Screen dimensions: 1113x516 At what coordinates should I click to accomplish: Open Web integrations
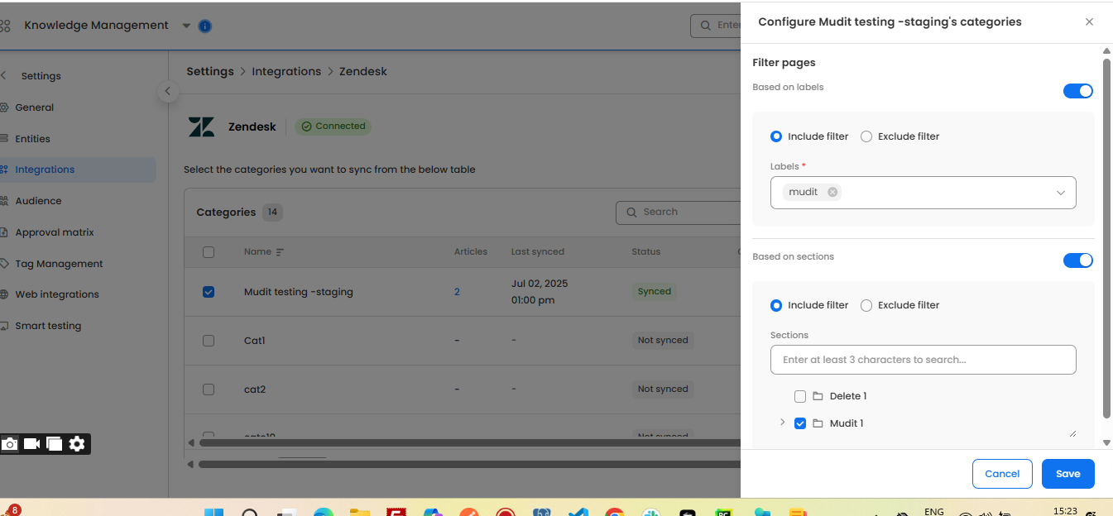[57, 294]
